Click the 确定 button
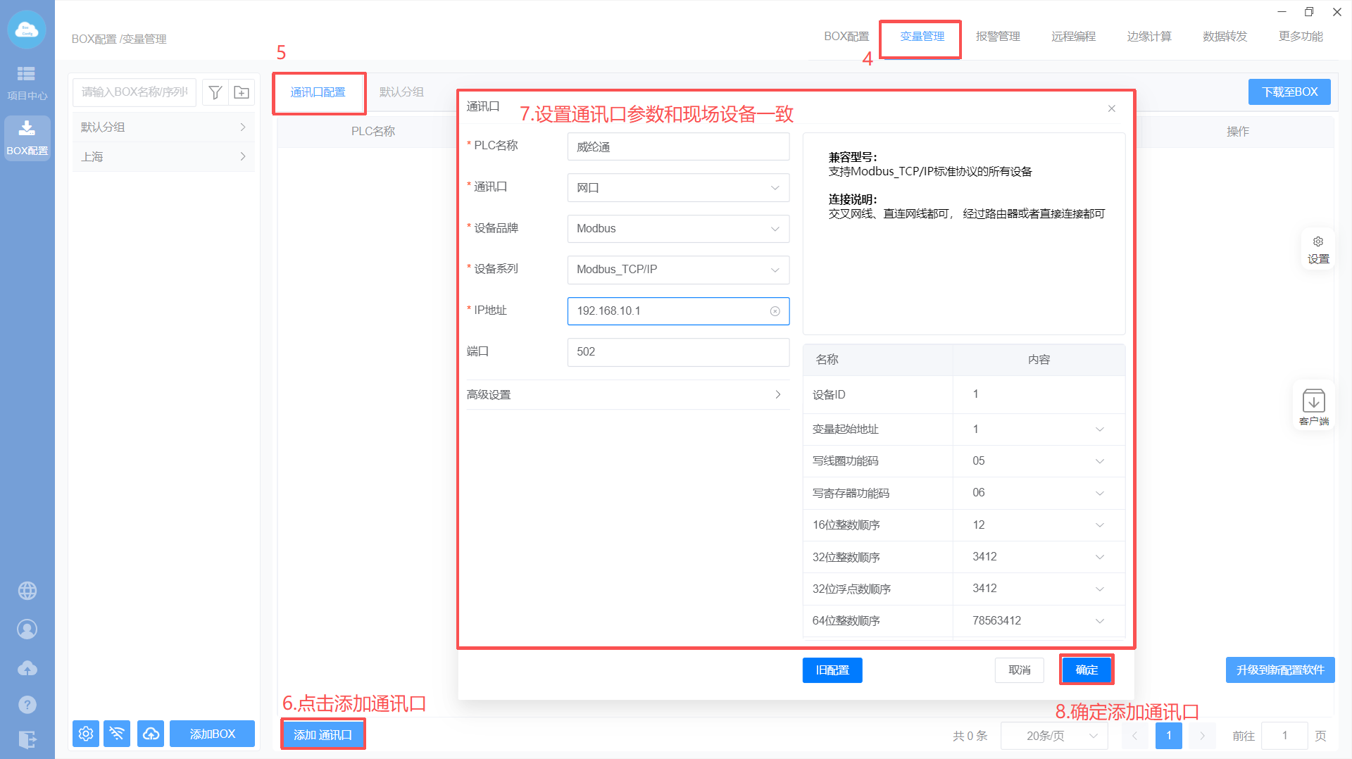 1087,670
